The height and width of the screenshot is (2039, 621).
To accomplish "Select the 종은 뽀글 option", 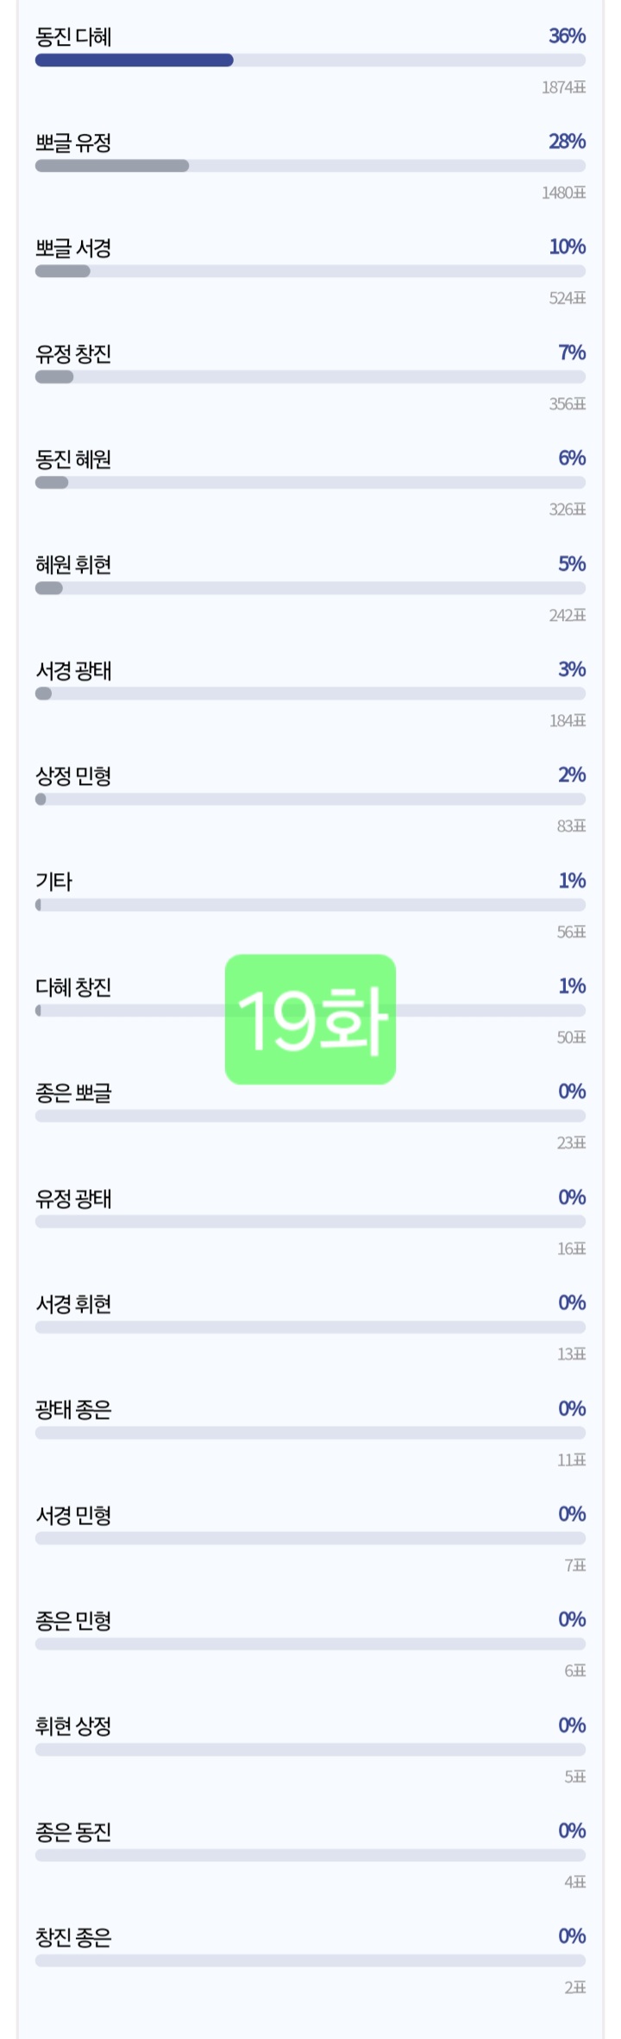I will coord(73,1093).
